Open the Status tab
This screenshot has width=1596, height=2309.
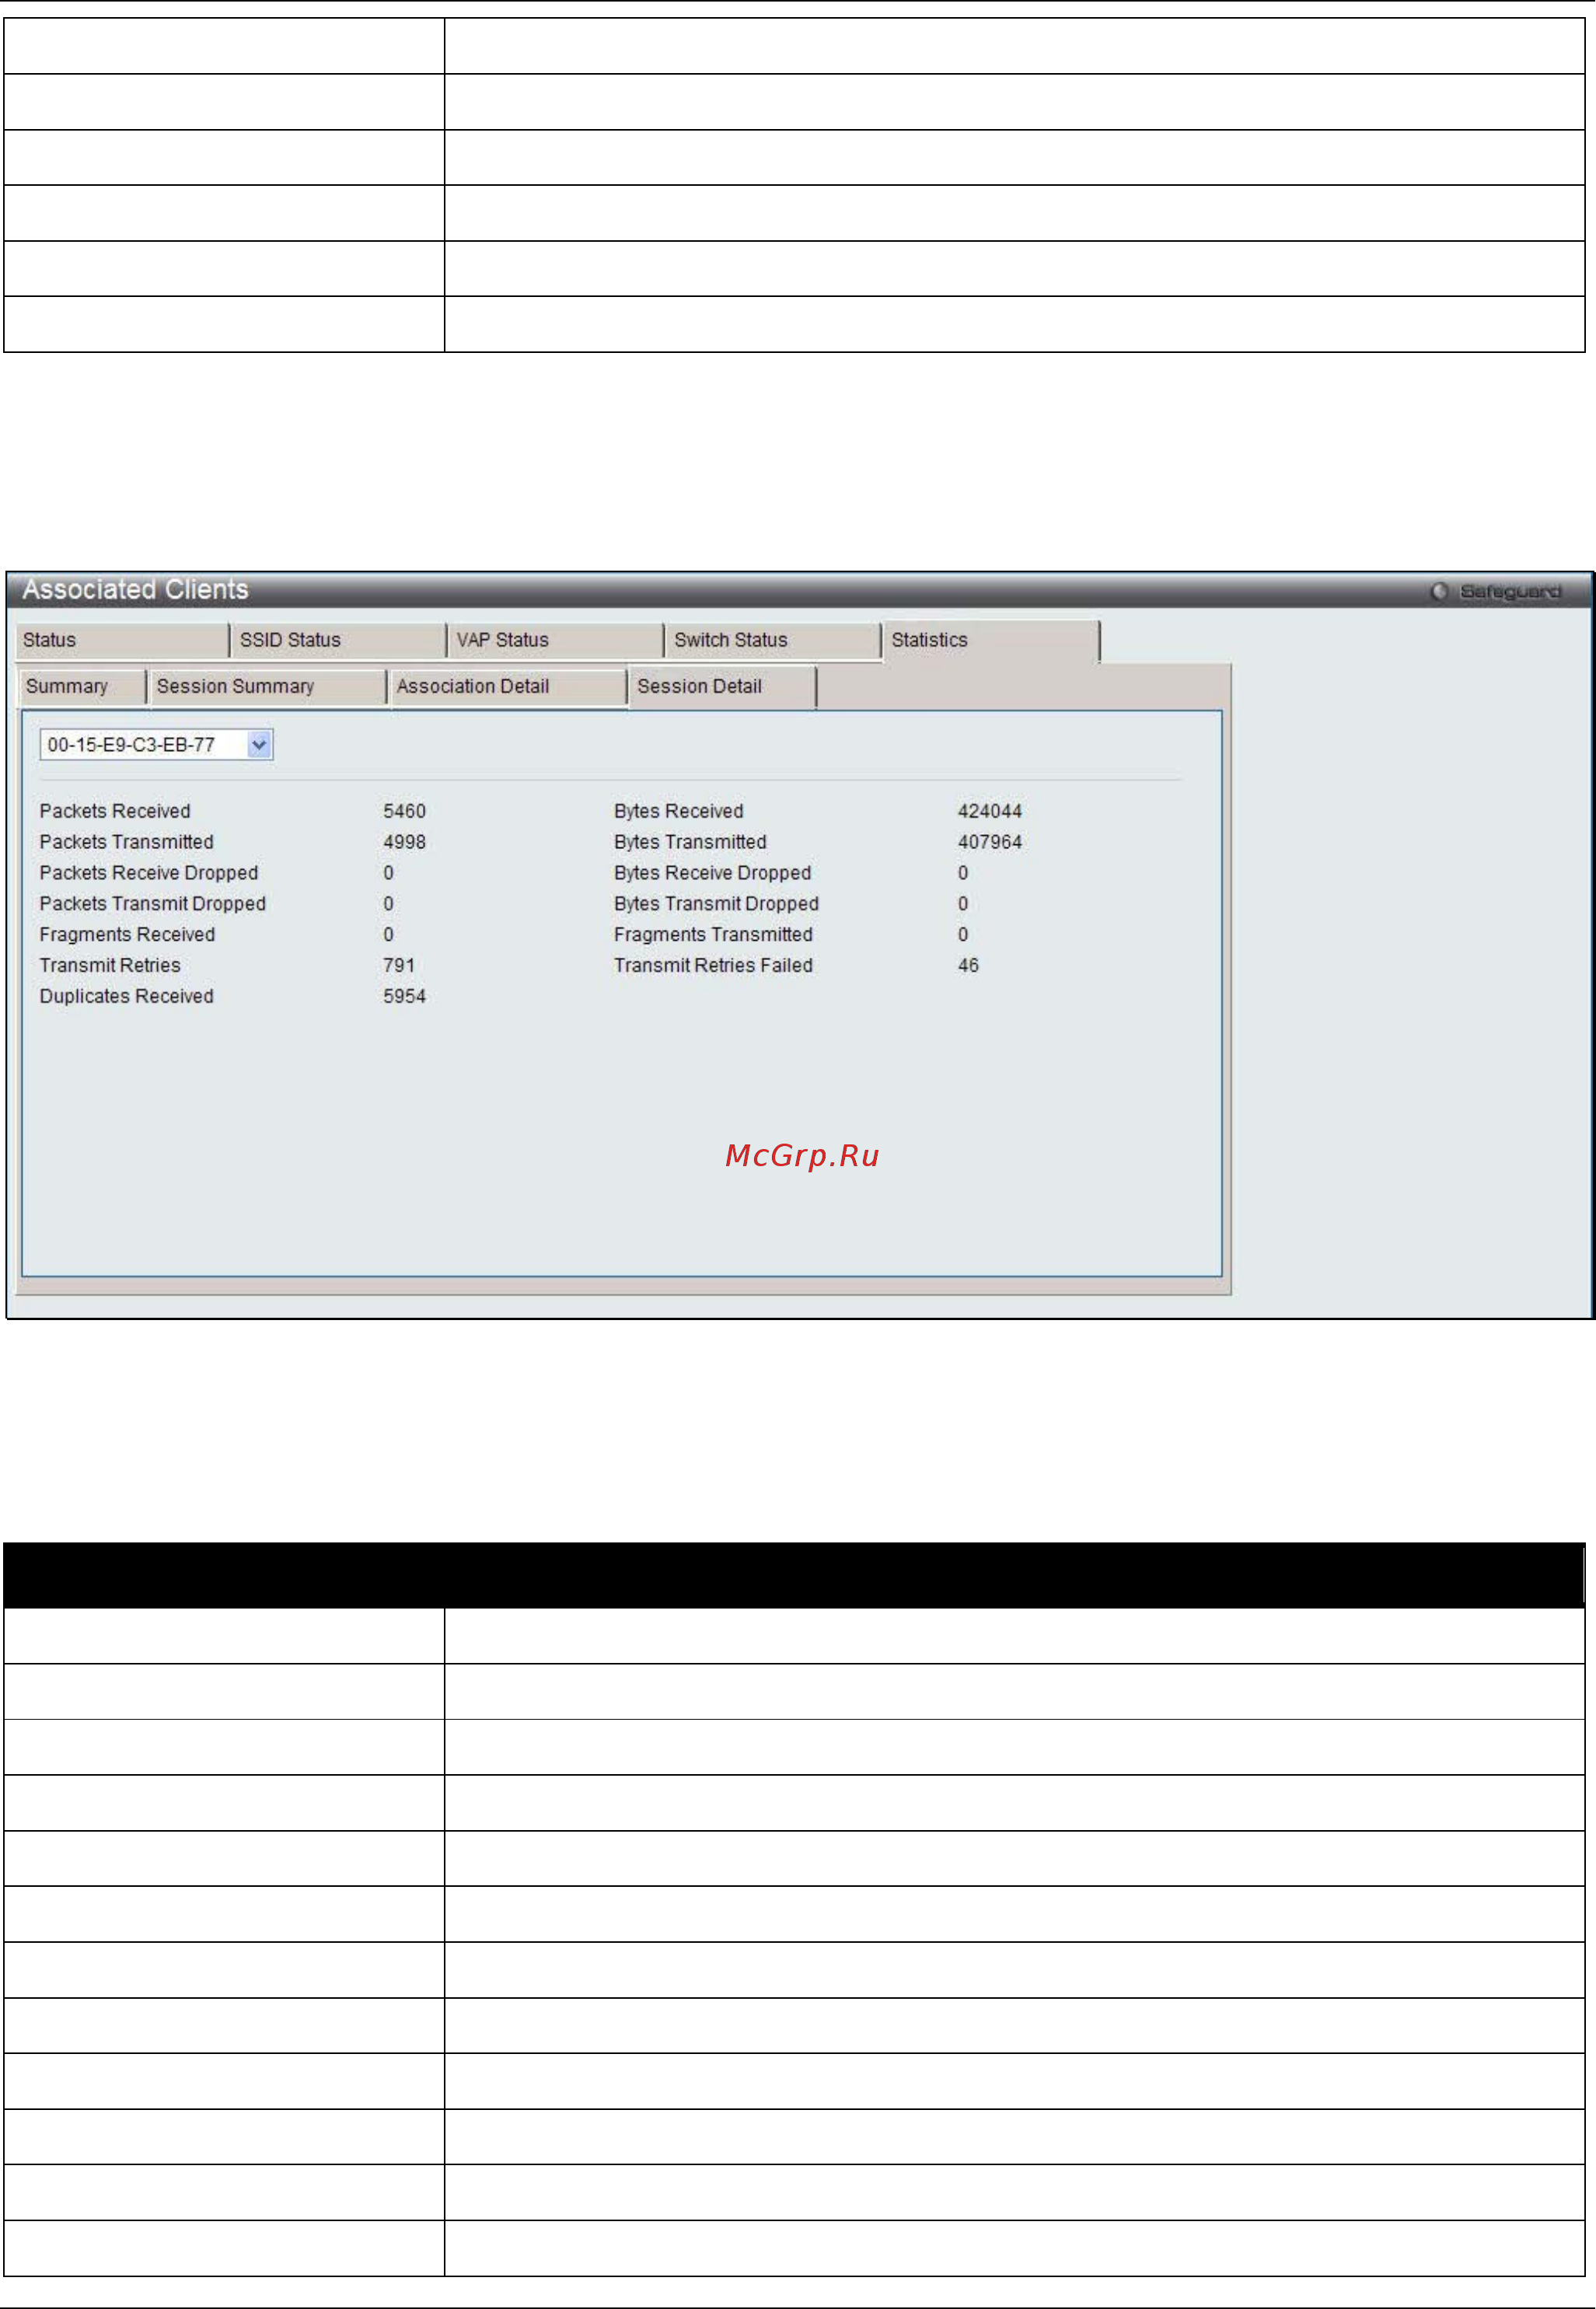click(122, 640)
